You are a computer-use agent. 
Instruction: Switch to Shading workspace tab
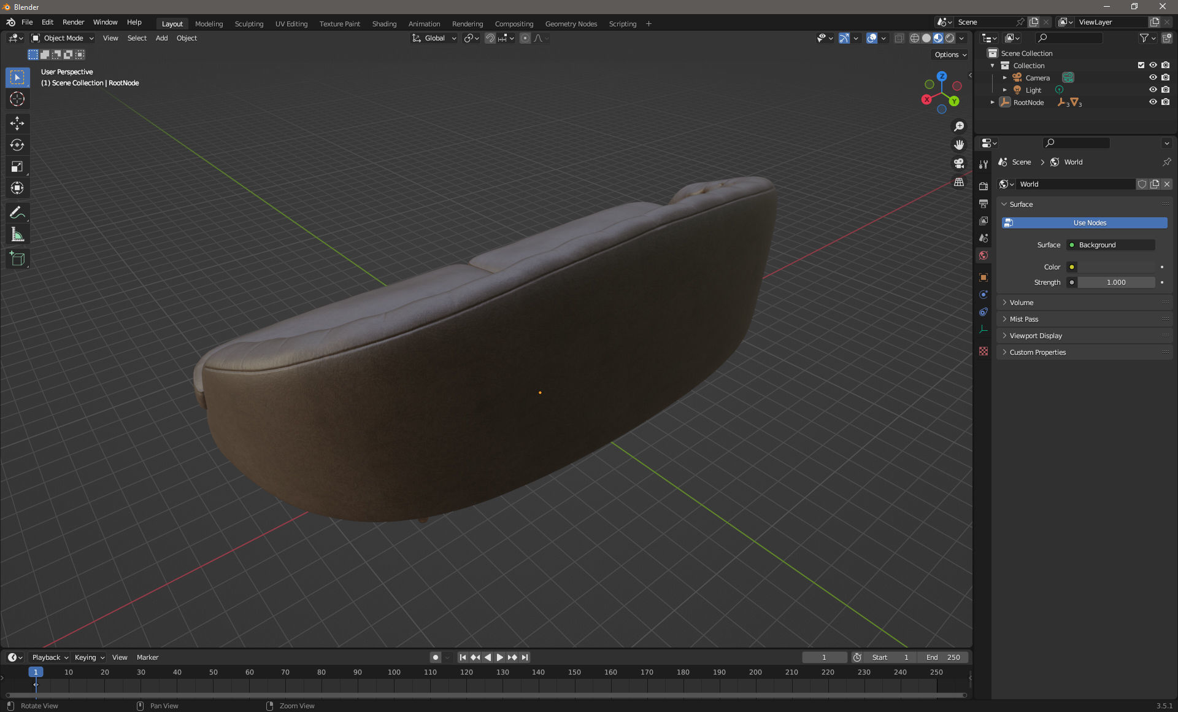pyautogui.click(x=384, y=24)
